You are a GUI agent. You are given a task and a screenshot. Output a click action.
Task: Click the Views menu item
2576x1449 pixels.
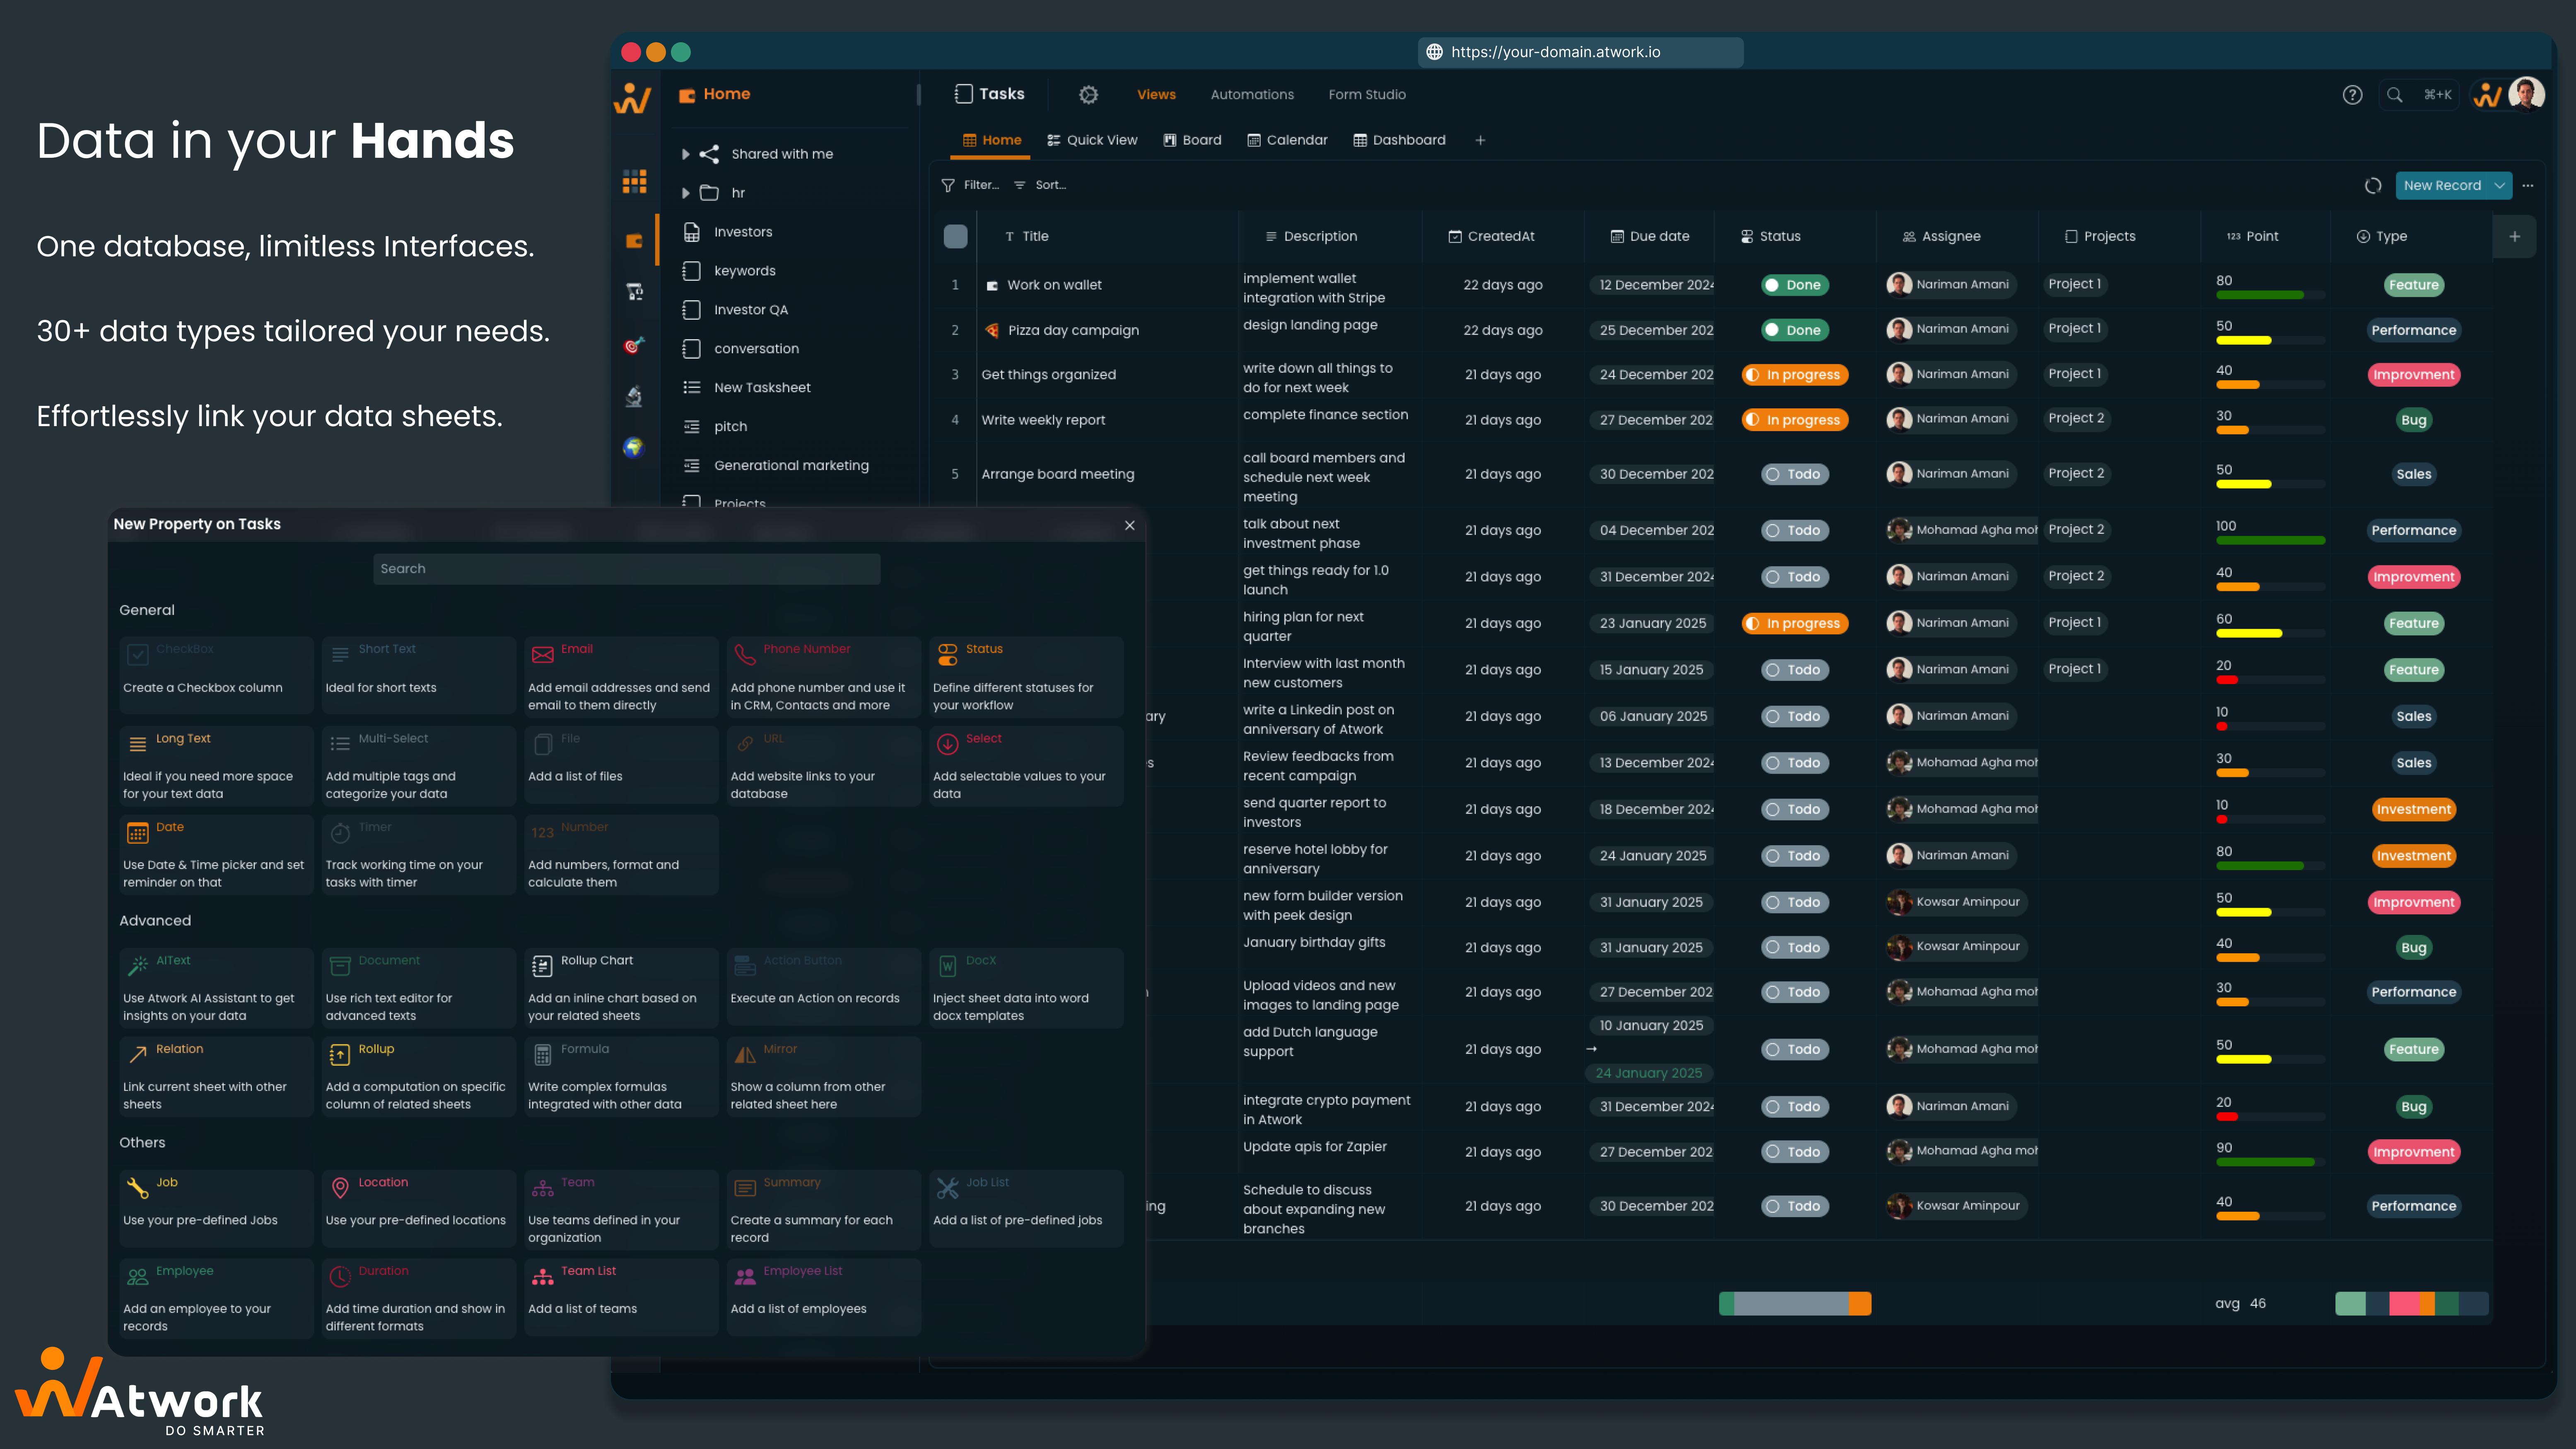[x=1156, y=94]
